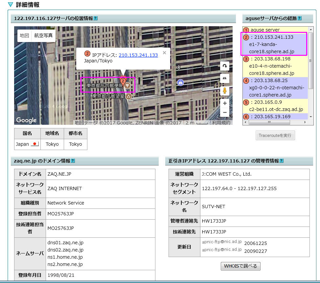Click the Tokyo value under 地域名
This screenshot has width=320, height=283.
[52, 144]
